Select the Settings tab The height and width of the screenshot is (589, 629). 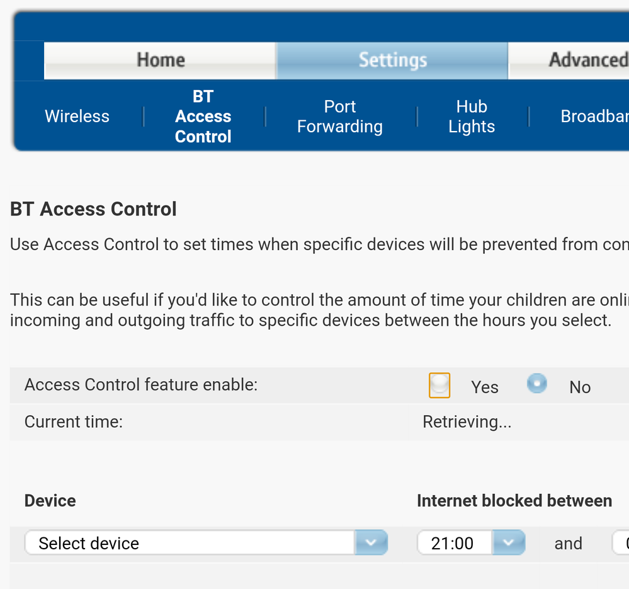pos(392,60)
